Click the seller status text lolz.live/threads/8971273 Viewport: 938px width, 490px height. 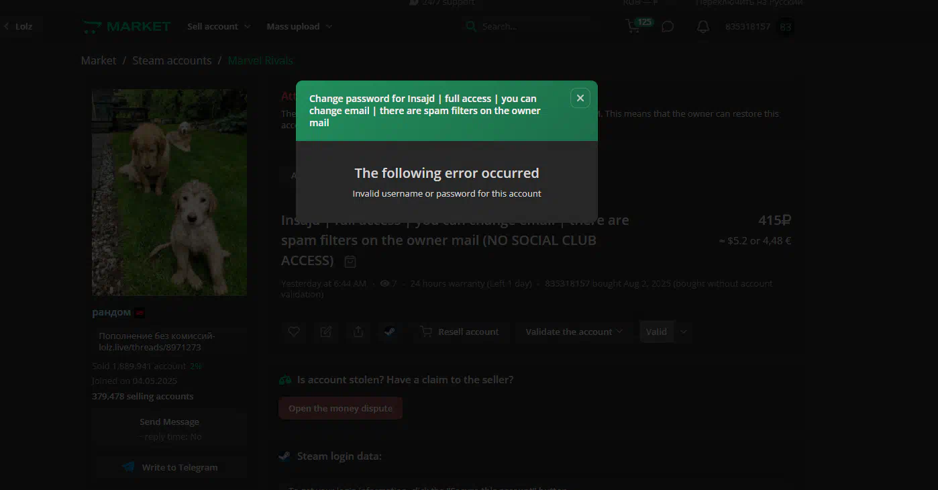point(150,348)
